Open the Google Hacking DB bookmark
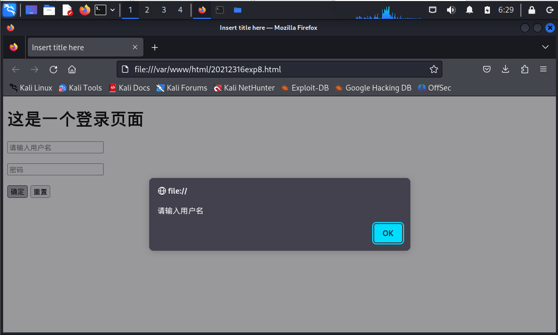This screenshot has width=558, height=335. click(x=373, y=88)
